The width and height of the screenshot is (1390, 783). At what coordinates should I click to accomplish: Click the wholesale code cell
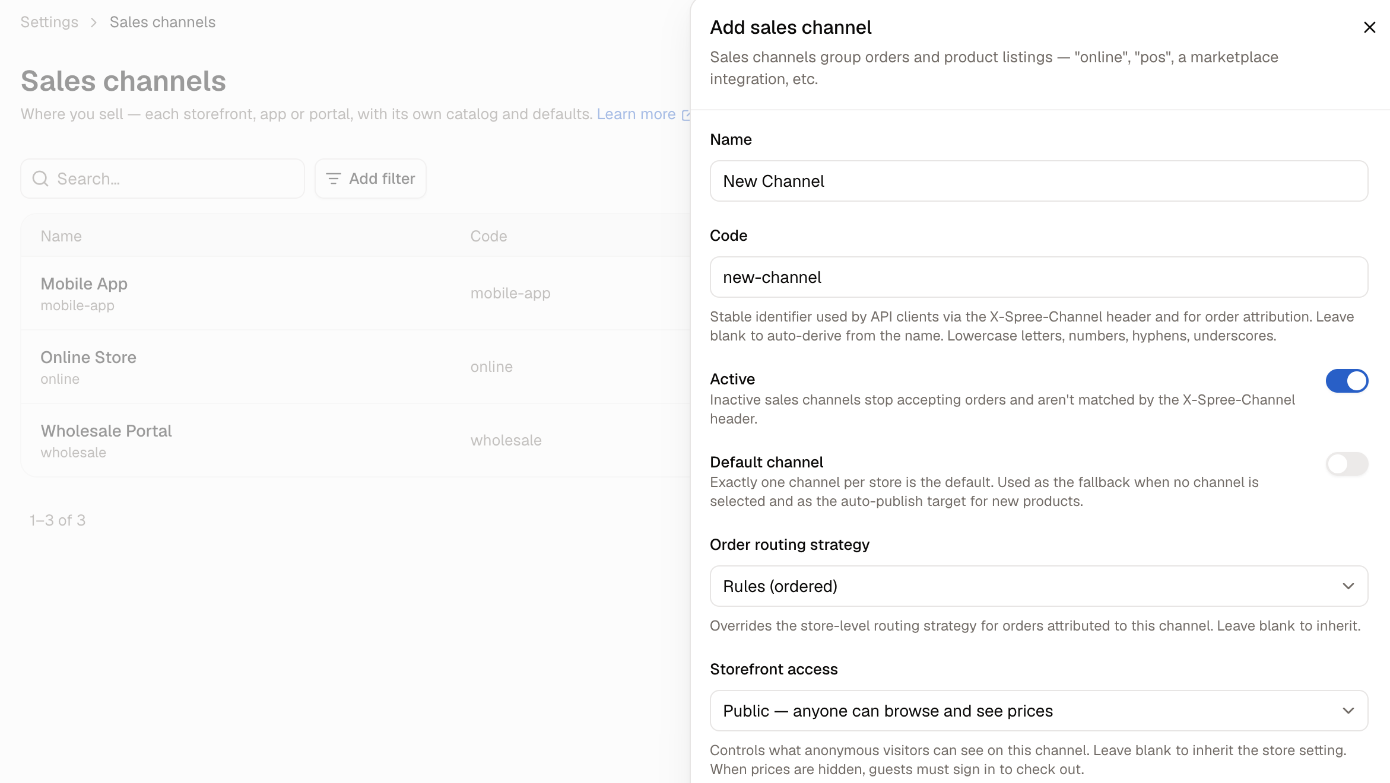click(x=506, y=440)
